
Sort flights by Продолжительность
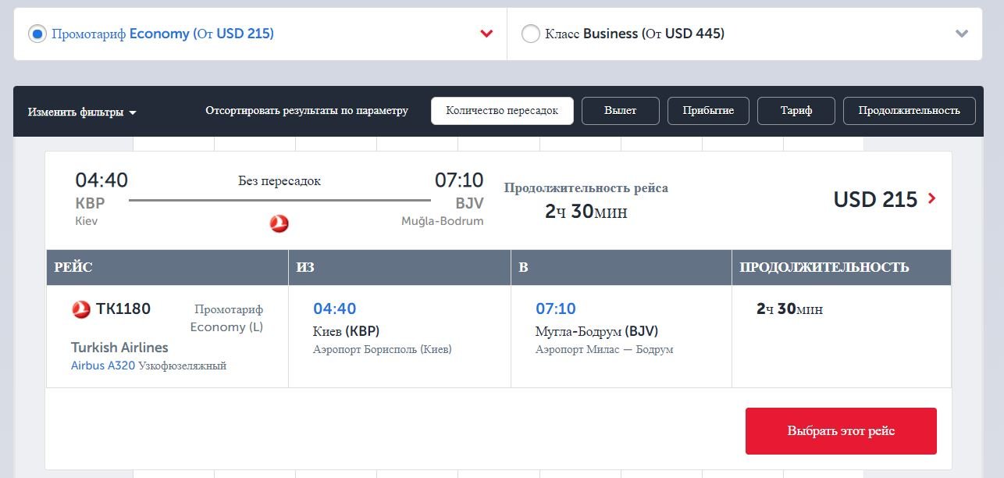(909, 110)
